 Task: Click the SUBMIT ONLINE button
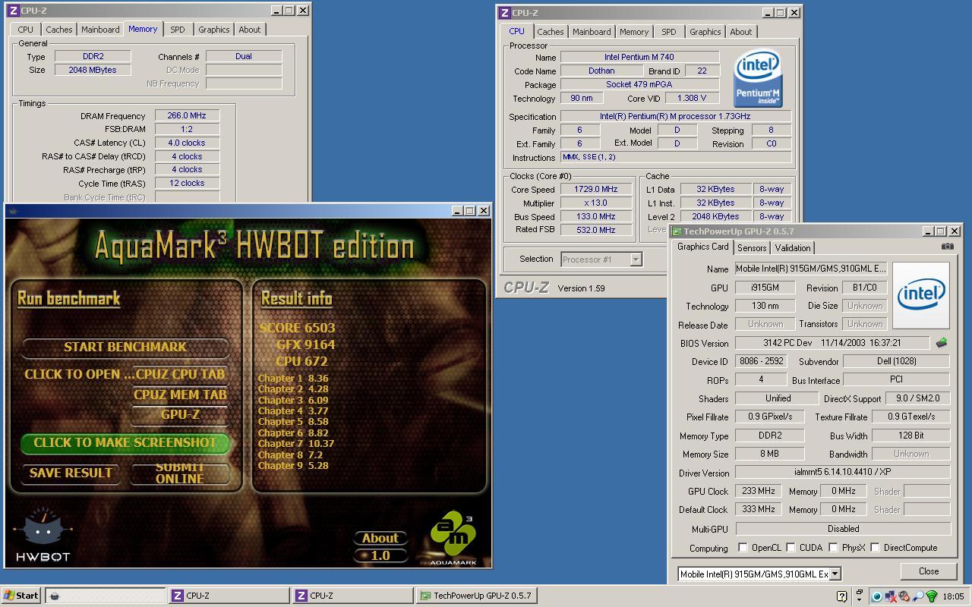click(180, 473)
